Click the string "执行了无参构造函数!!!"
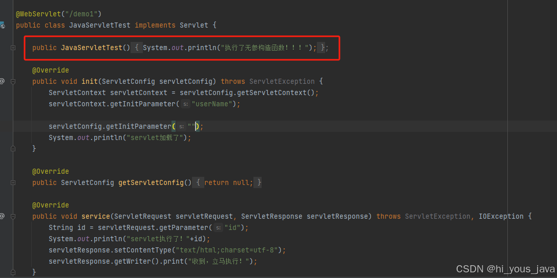Viewport: 557px width, 278px height. pyautogui.click(x=265, y=48)
